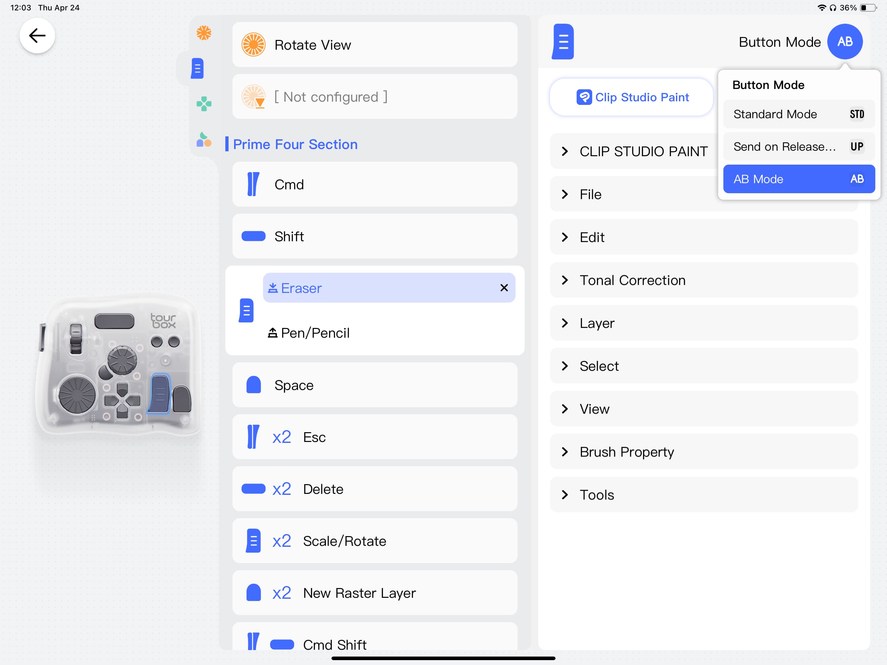
Task: Choose AB Mode option
Action: (x=799, y=179)
